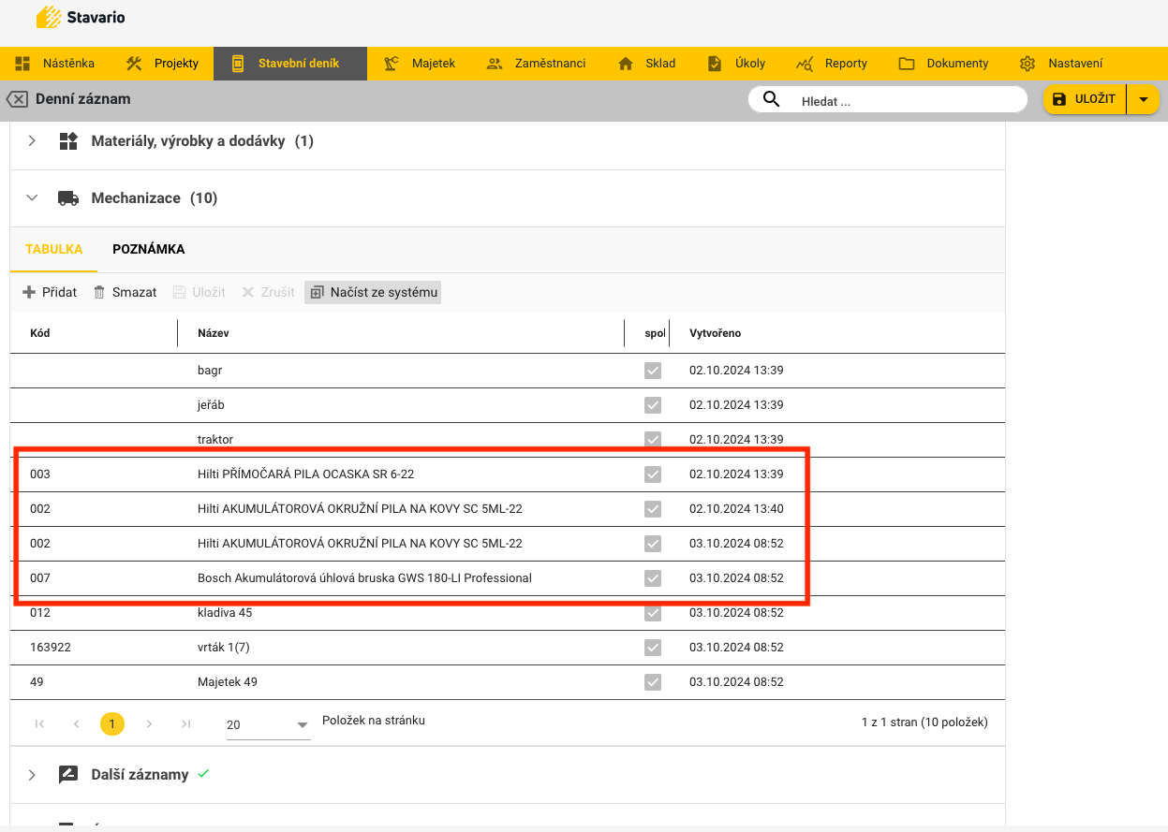Click the plus icon to Přidat row
1168x832 pixels.
coord(29,292)
